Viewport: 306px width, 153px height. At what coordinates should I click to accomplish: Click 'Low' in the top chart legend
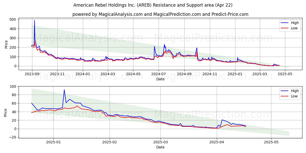tap(294, 28)
